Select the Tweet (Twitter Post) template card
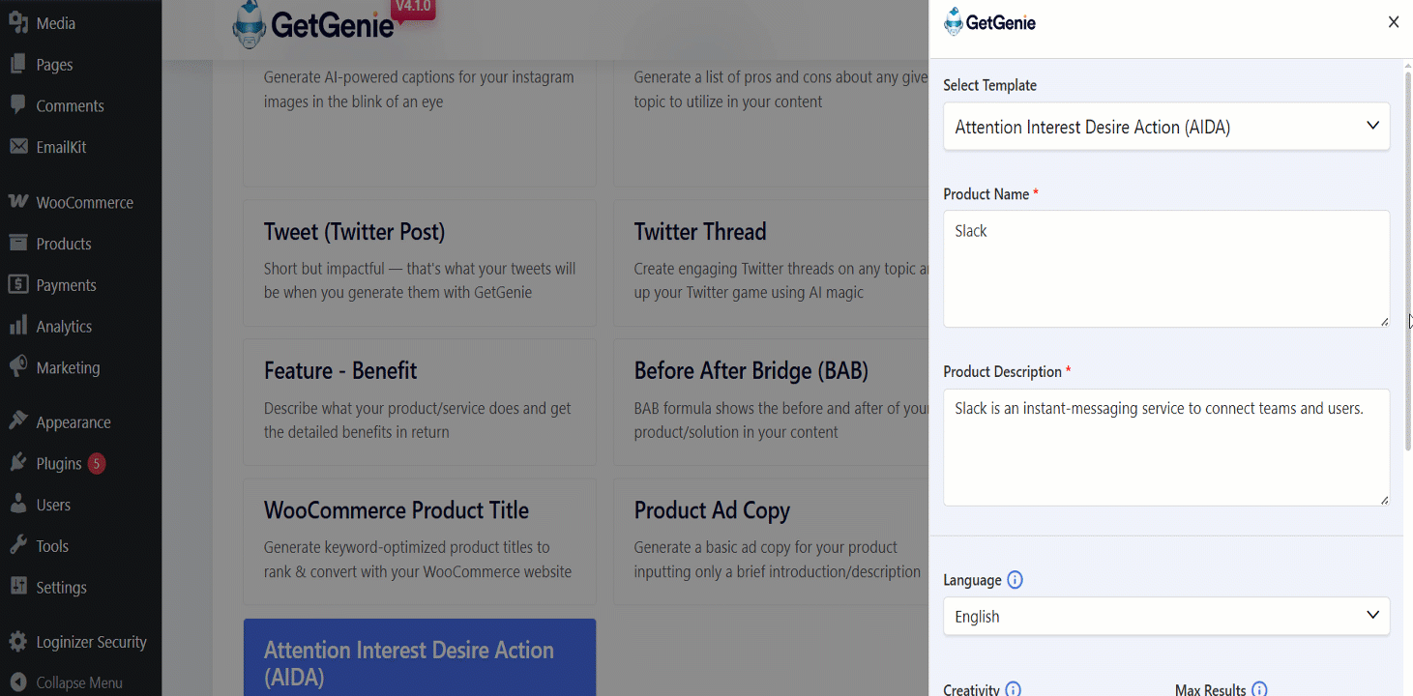Viewport: 1413px width, 696px height. pyautogui.click(x=420, y=263)
